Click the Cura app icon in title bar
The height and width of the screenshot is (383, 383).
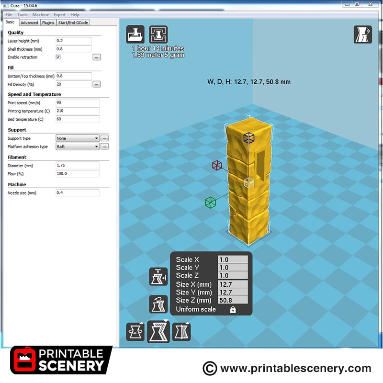click(x=6, y=5)
